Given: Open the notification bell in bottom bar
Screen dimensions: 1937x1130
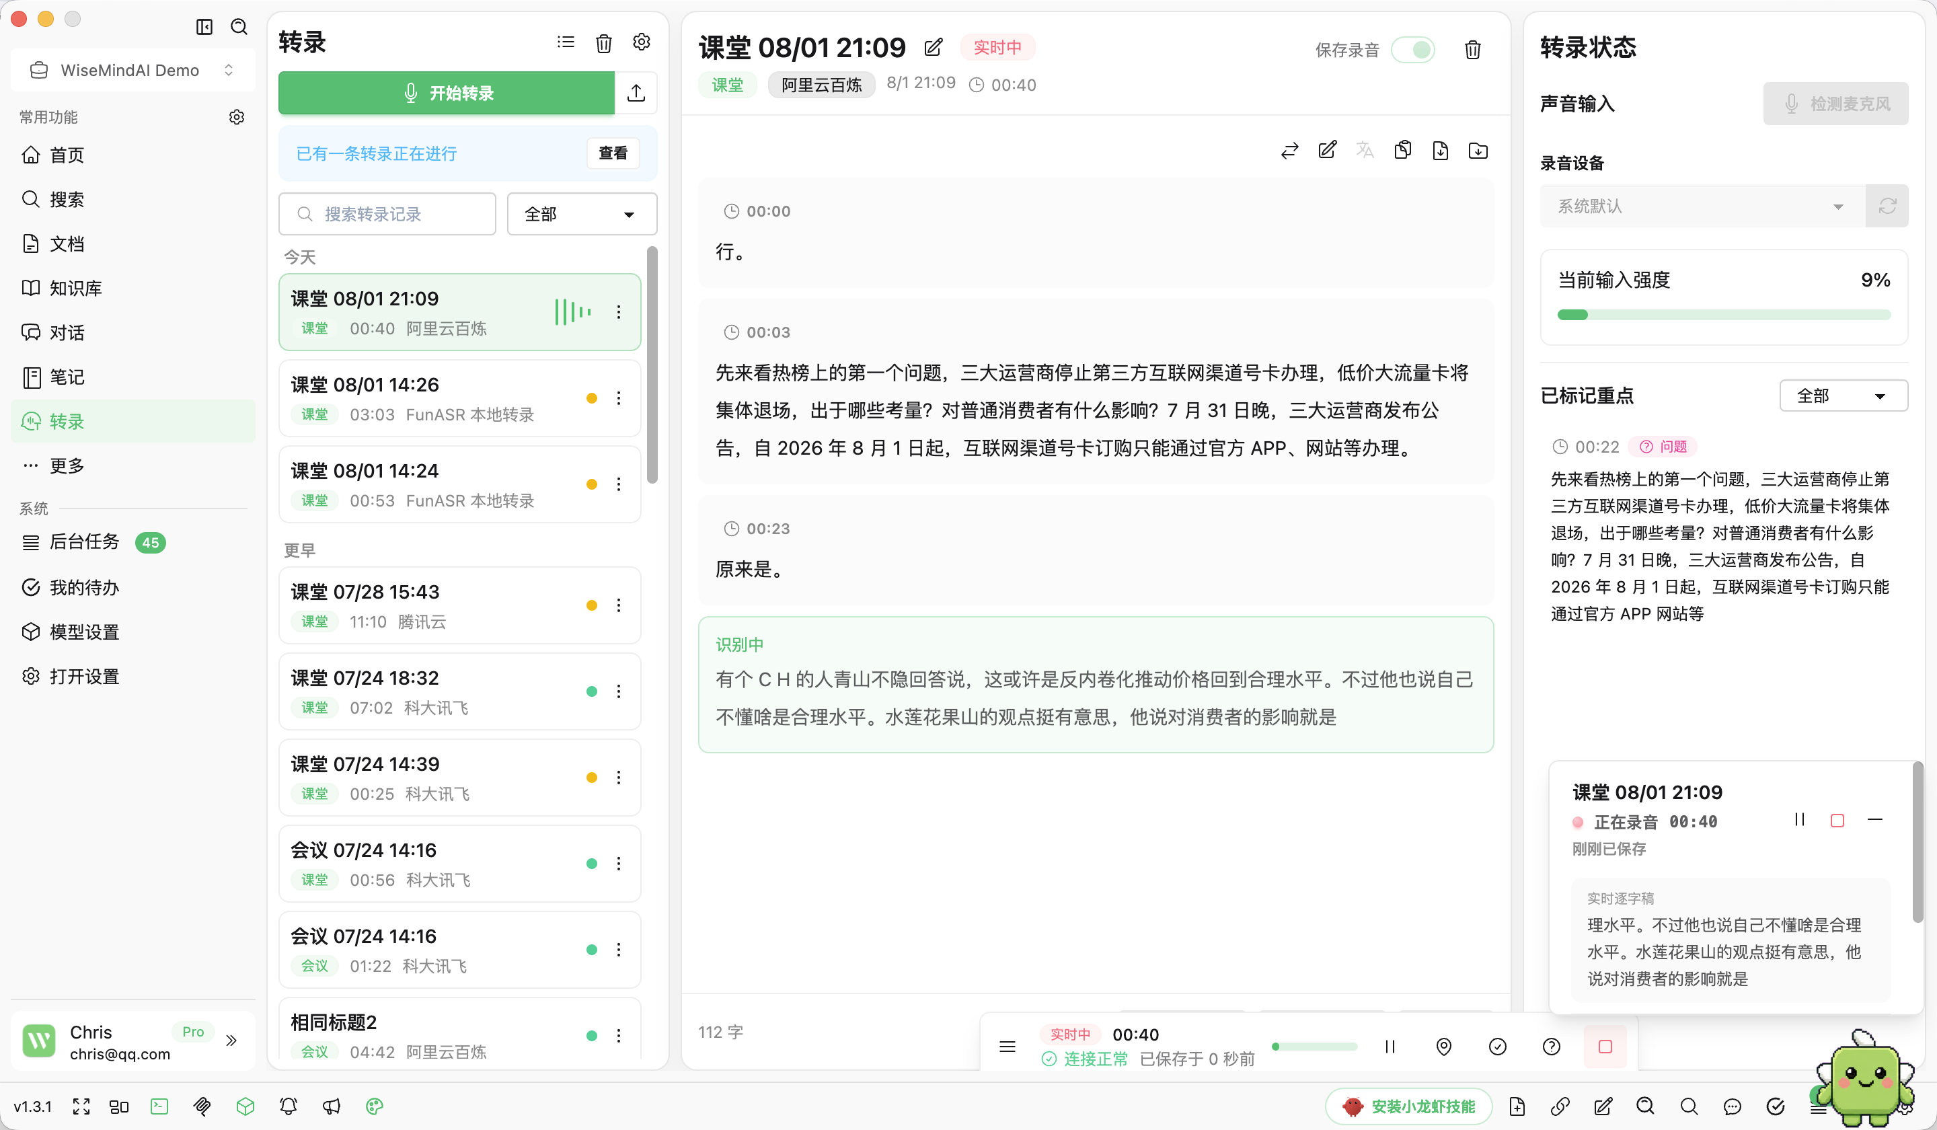Looking at the screenshot, I should click(x=289, y=1106).
